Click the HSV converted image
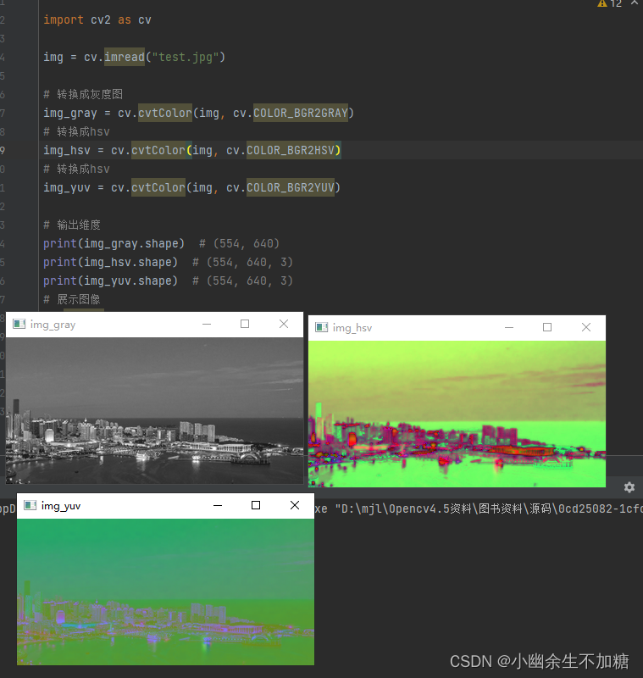The image size is (643, 678). point(457,414)
